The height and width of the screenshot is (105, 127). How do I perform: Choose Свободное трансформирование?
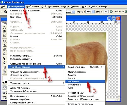click(37, 64)
